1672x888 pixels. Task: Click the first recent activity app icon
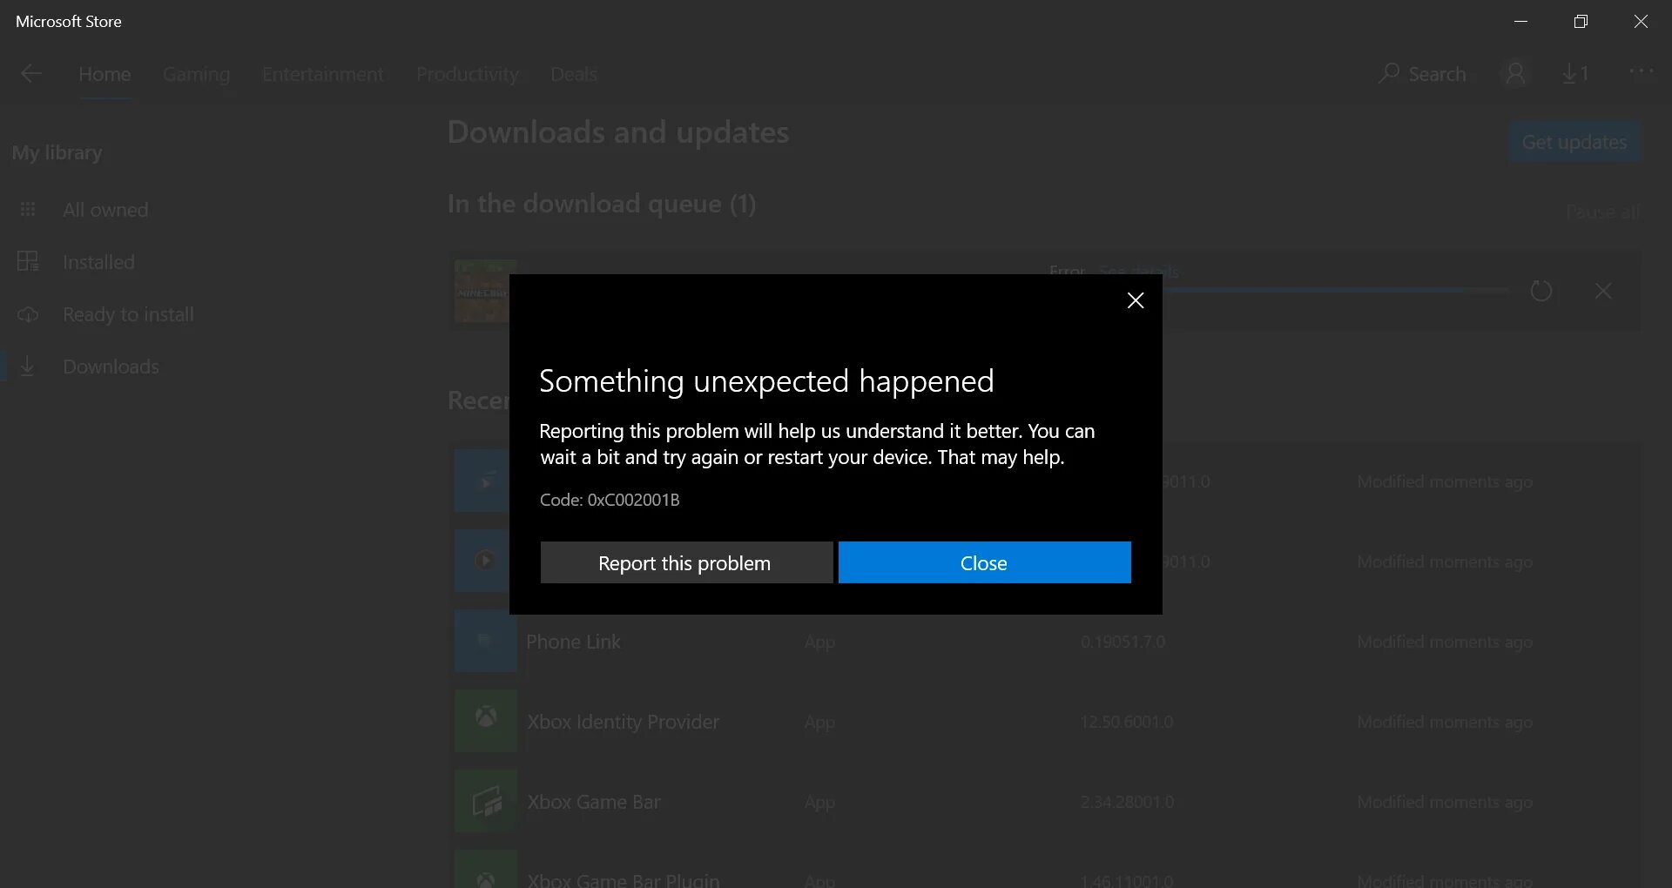482,481
